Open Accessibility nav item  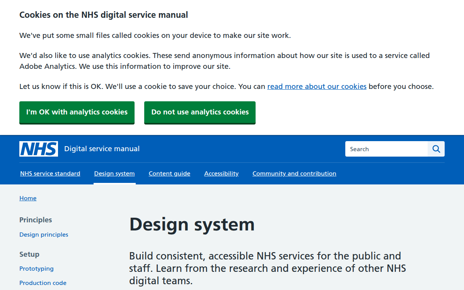[221, 174]
